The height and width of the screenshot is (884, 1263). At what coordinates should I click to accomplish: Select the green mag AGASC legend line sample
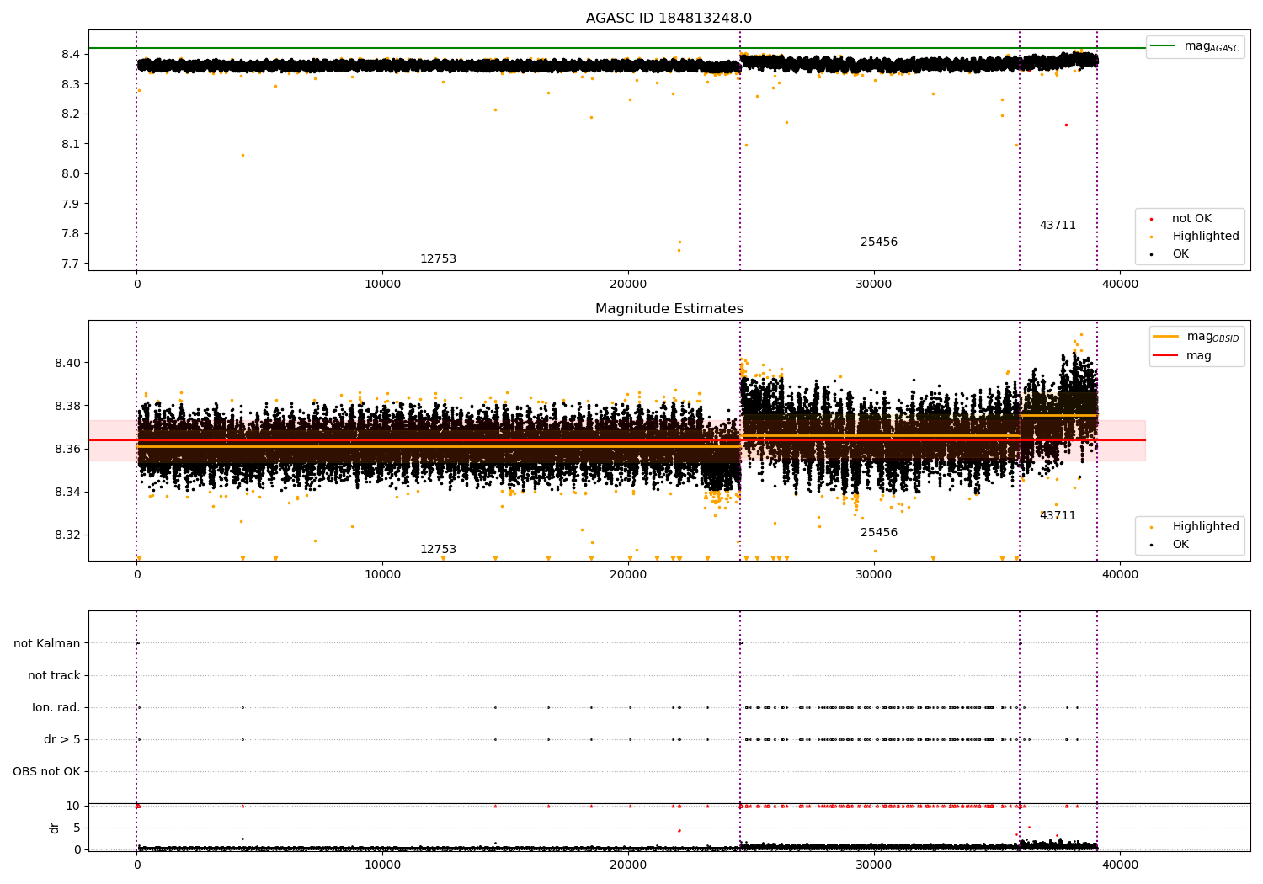pyautogui.click(x=1163, y=46)
